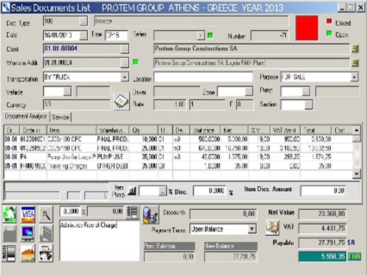This screenshot has width=367, height=275.
Task: Open the Payment Terms Open Balance dropdown
Action: 252,229
